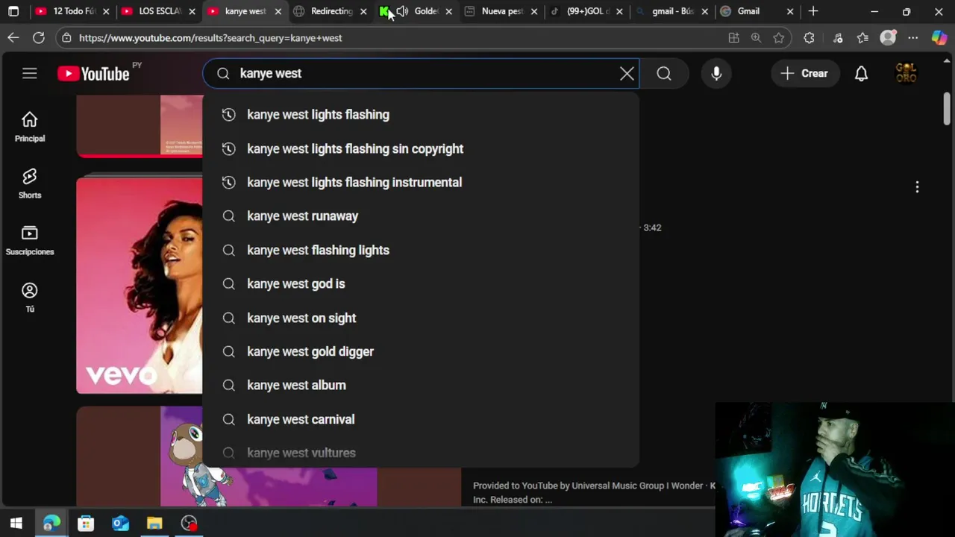
Task: Open the notifications bell
Action: (x=861, y=73)
